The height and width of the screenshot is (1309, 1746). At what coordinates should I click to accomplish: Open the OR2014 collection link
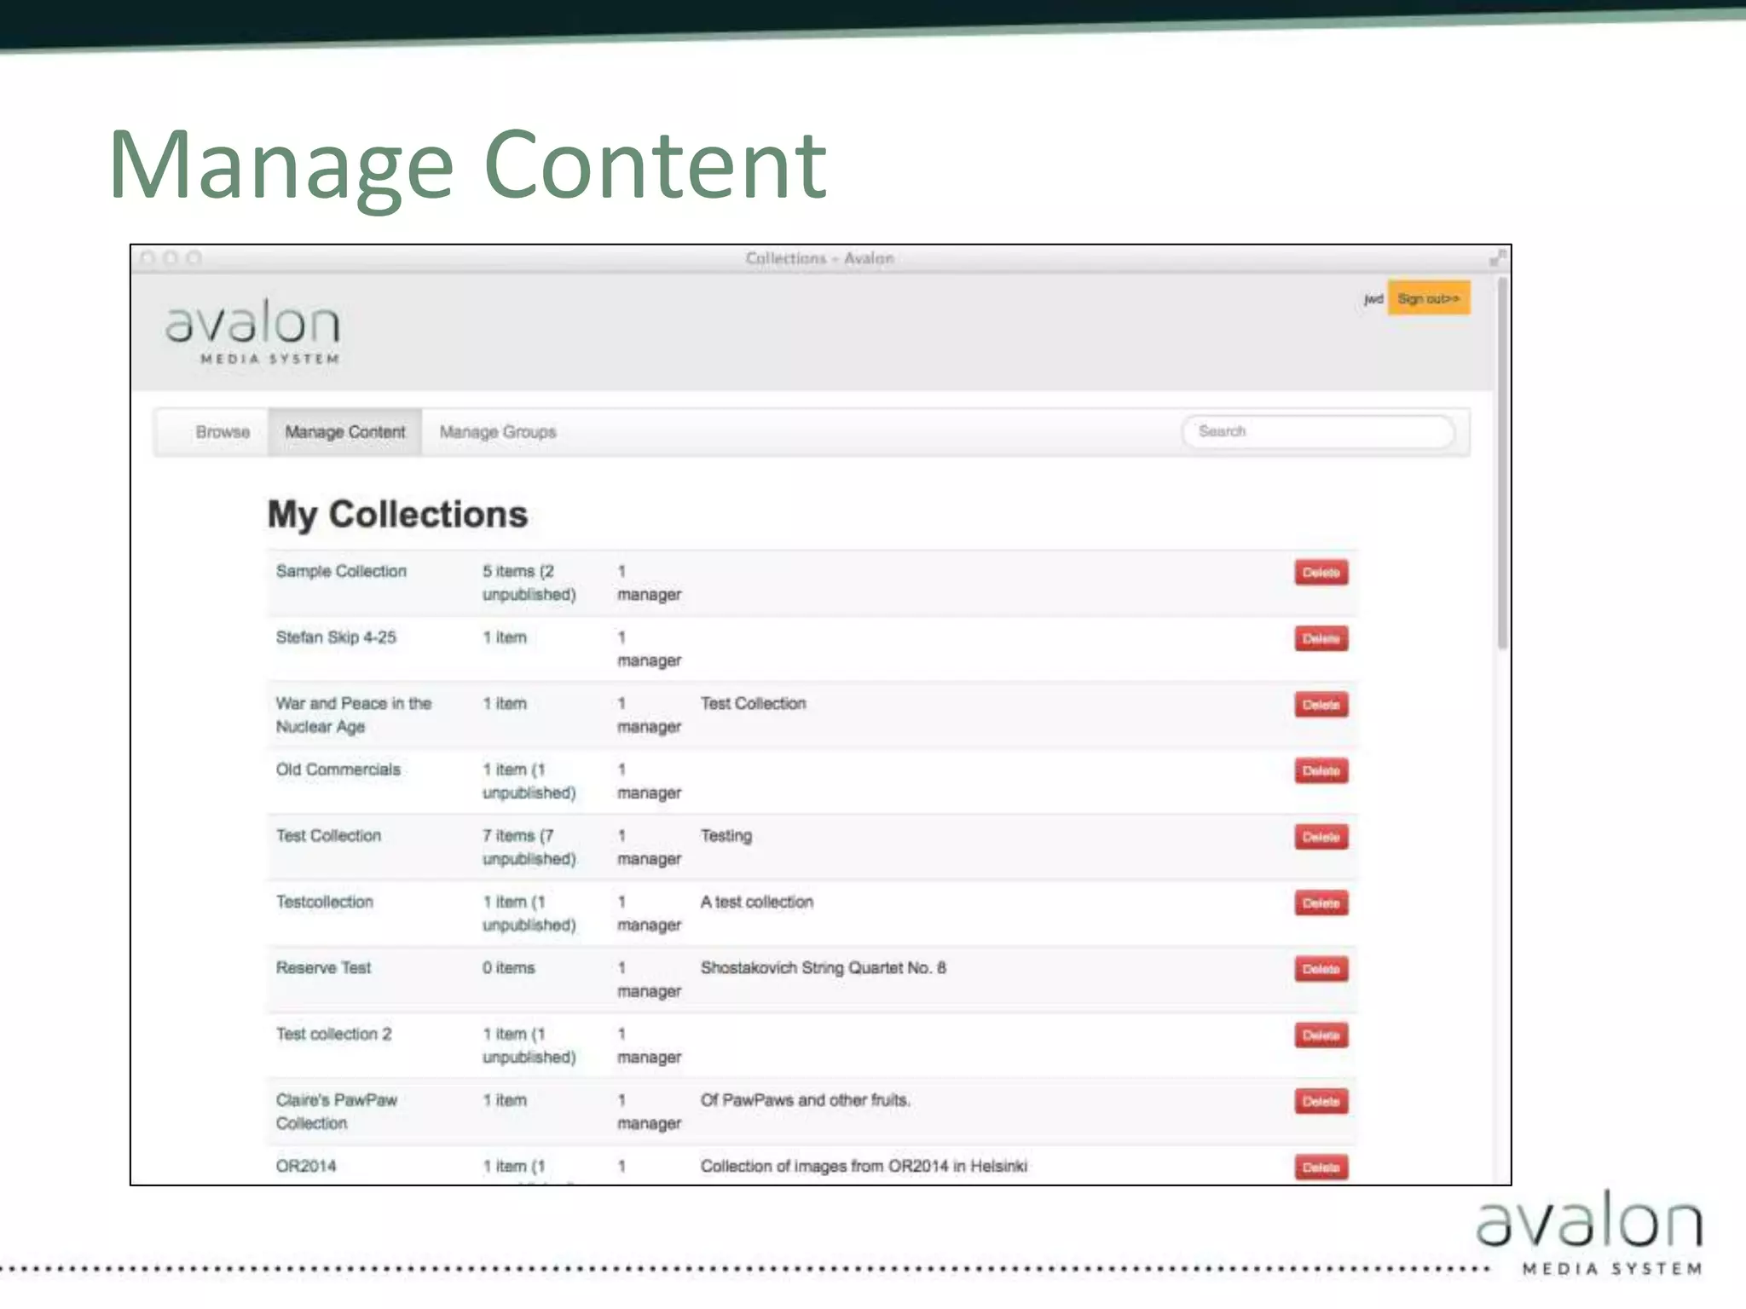[306, 1166]
